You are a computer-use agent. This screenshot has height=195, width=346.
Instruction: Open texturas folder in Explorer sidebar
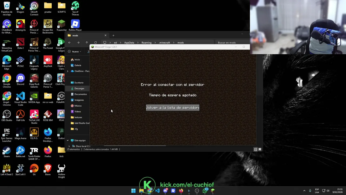tap(78, 117)
